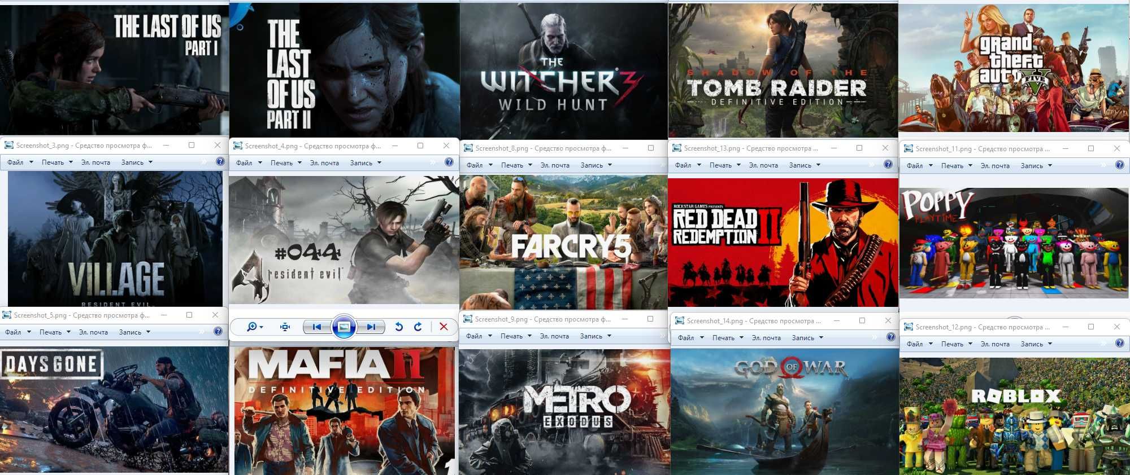Click the Far Cry 5 image
The width and height of the screenshot is (1130, 475).
click(563, 242)
